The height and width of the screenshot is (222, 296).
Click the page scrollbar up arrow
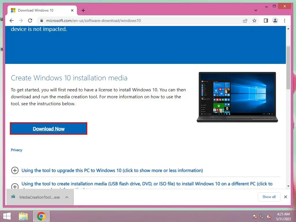(x=288, y=29)
